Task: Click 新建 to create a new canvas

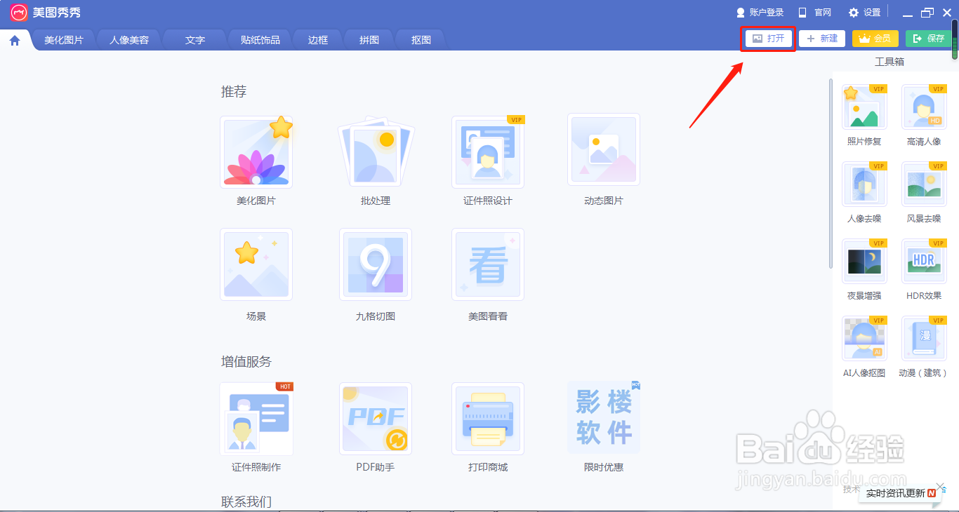Action: point(821,39)
